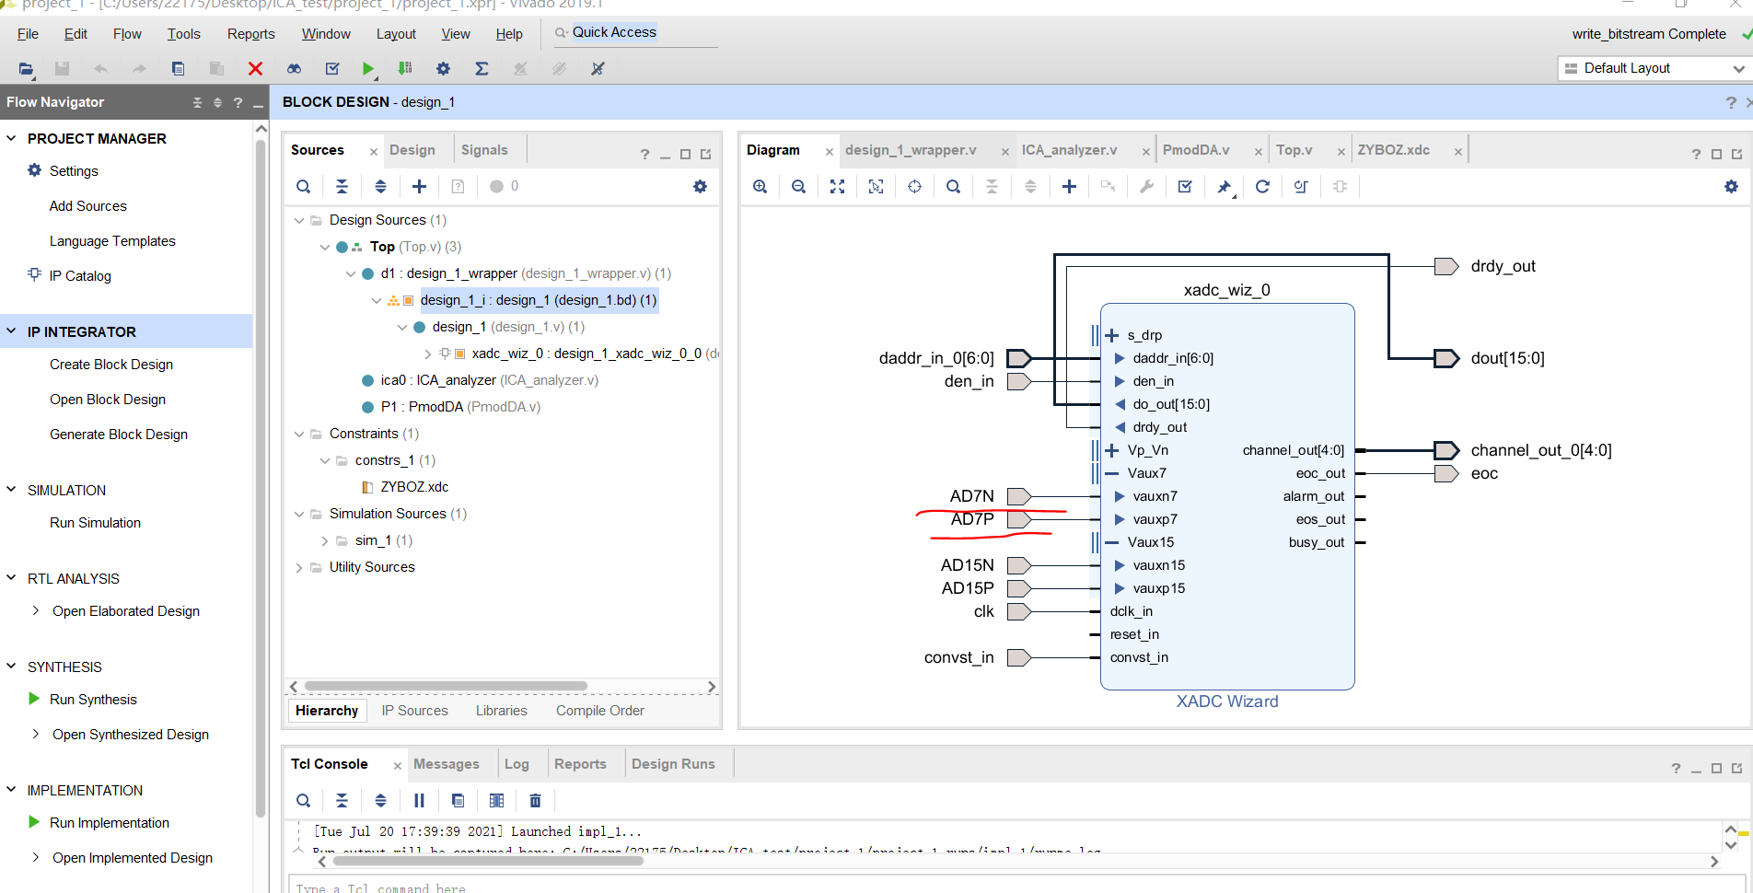Click Run Implementation
Image resolution: width=1753 pixels, height=893 pixels.
coord(110,823)
